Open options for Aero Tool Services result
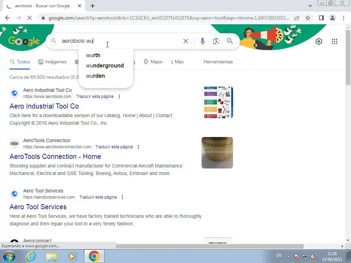The height and width of the screenshot is (263, 351). tap(122, 197)
